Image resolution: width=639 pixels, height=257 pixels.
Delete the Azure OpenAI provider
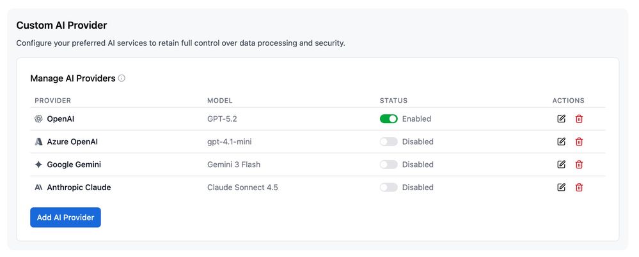579,142
